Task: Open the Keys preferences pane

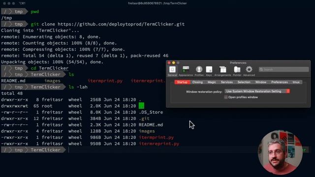Action: tap(209, 71)
